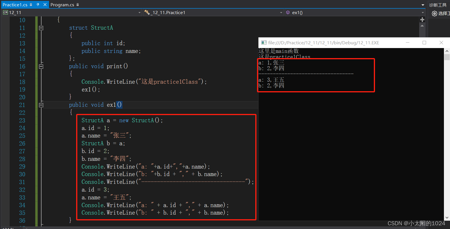Click the splitter handle above the vertical scrollbar
Viewport: 450px width, 229px height.
(422, 19)
